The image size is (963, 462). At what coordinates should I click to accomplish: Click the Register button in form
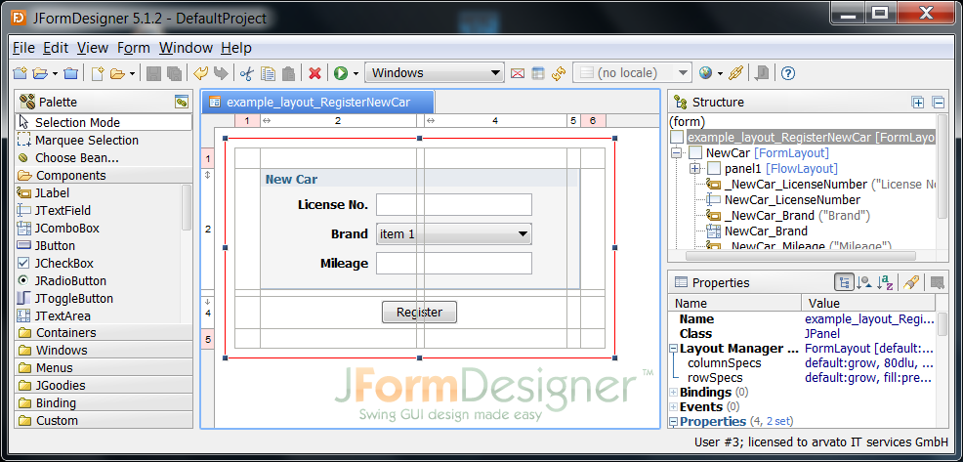pos(419,313)
